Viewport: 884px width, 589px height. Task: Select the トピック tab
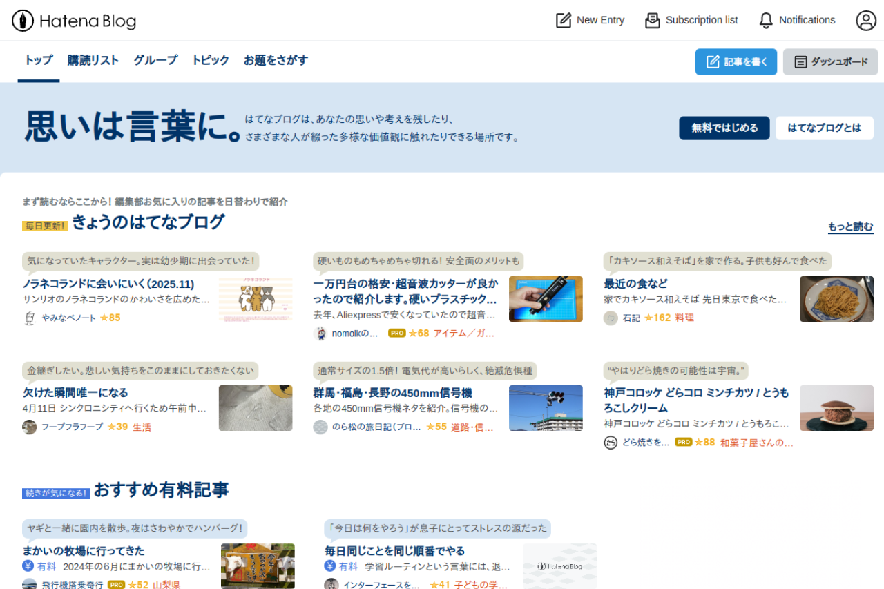coord(210,60)
